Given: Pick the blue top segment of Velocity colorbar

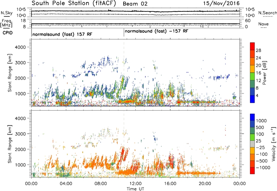Looking at the screenshot, I should click(252, 117).
